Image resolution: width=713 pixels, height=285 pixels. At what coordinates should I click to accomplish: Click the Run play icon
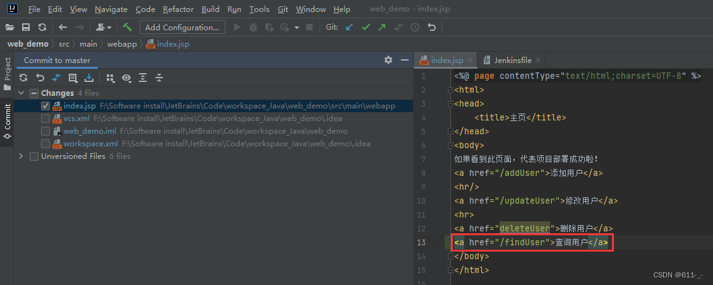pyautogui.click(x=237, y=28)
